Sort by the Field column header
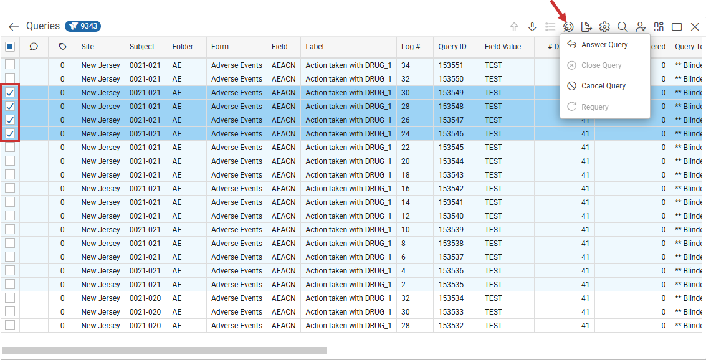This screenshot has height=360, width=706. coord(284,47)
